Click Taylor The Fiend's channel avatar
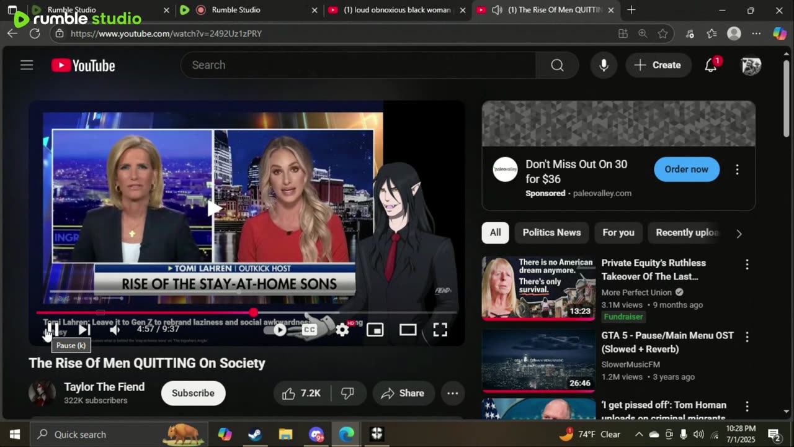 click(x=42, y=393)
